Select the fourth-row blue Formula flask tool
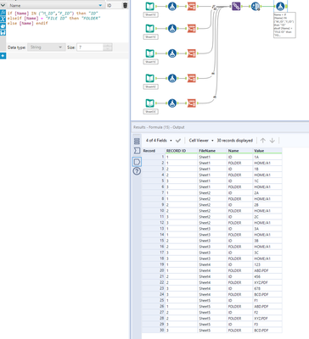 point(172,78)
